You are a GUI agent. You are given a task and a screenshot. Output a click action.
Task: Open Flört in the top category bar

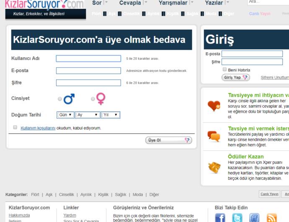pos(96,14)
